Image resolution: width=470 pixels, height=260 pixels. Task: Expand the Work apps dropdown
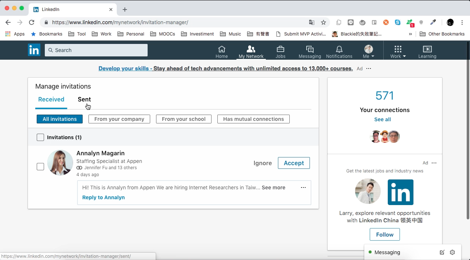pyautogui.click(x=398, y=52)
